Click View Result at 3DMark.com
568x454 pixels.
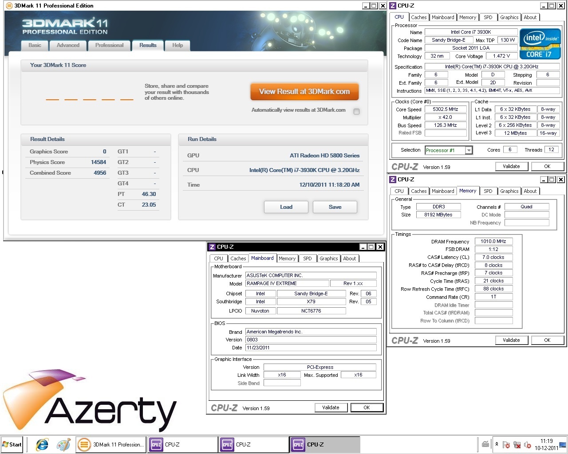pos(304,92)
